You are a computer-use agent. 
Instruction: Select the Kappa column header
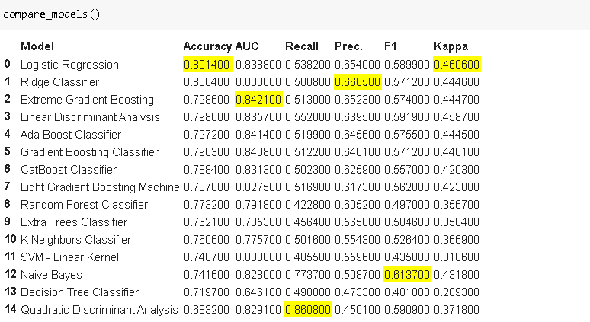[x=451, y=46]
